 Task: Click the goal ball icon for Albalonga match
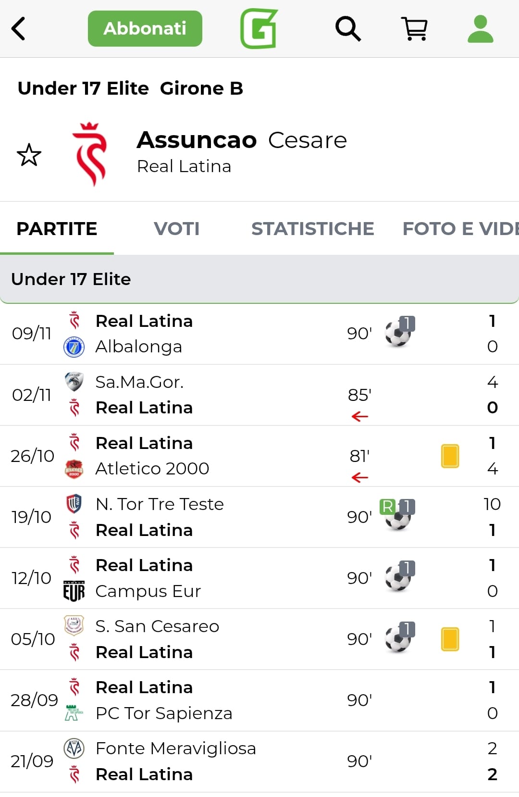point(399,333)
